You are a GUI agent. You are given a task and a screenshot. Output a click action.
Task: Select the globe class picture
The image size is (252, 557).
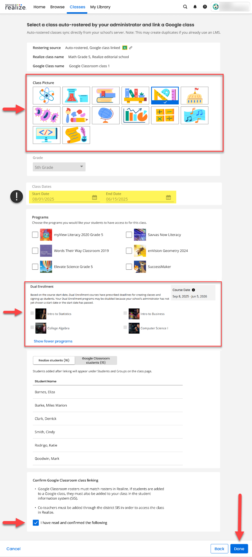coord(106,115)
